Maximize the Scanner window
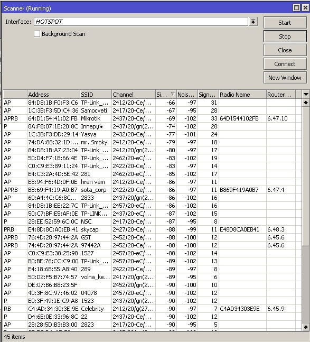 click(x=296, y=8)
